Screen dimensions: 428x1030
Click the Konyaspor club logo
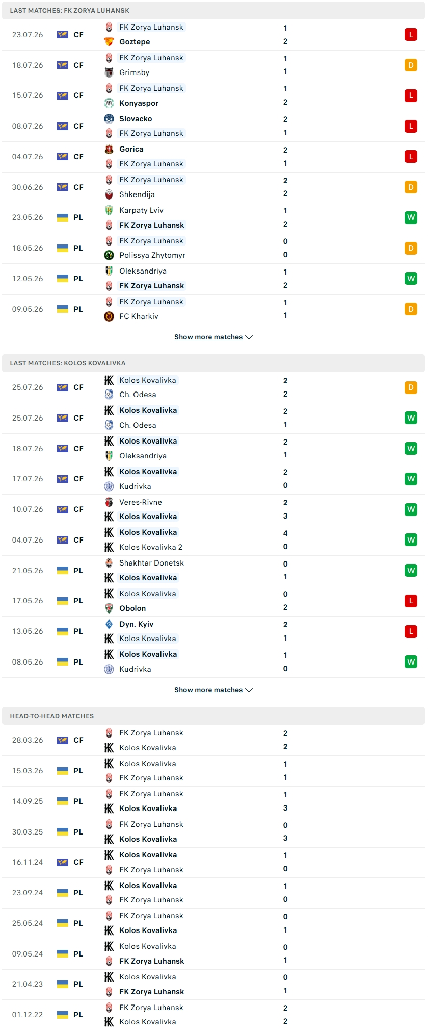tap(109, 103)
